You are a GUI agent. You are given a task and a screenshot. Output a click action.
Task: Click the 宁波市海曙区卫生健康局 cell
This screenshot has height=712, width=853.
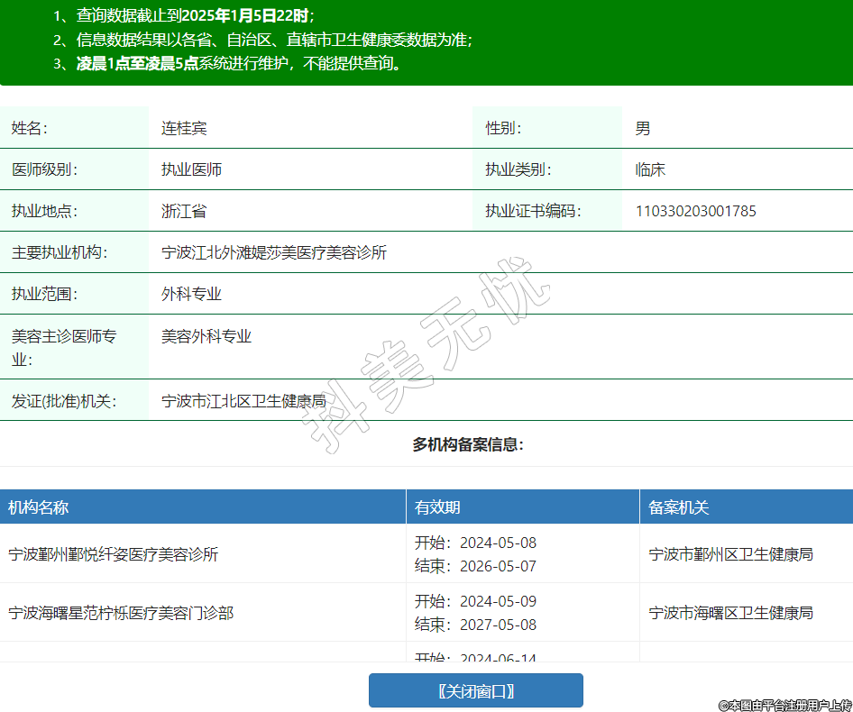coord(730,613)
